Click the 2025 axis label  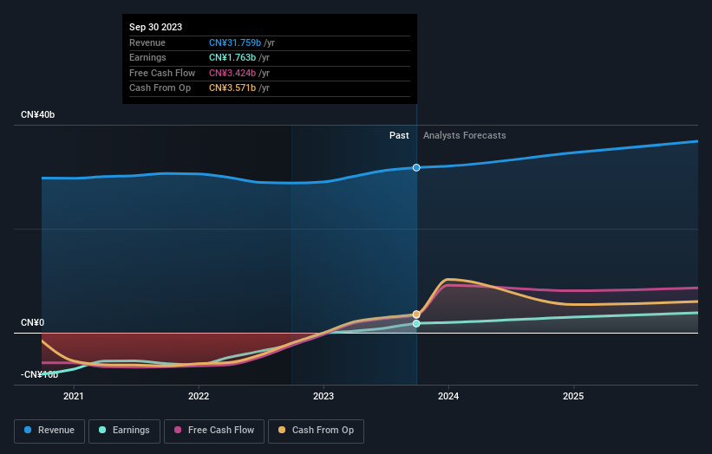(x=573, y=397)
